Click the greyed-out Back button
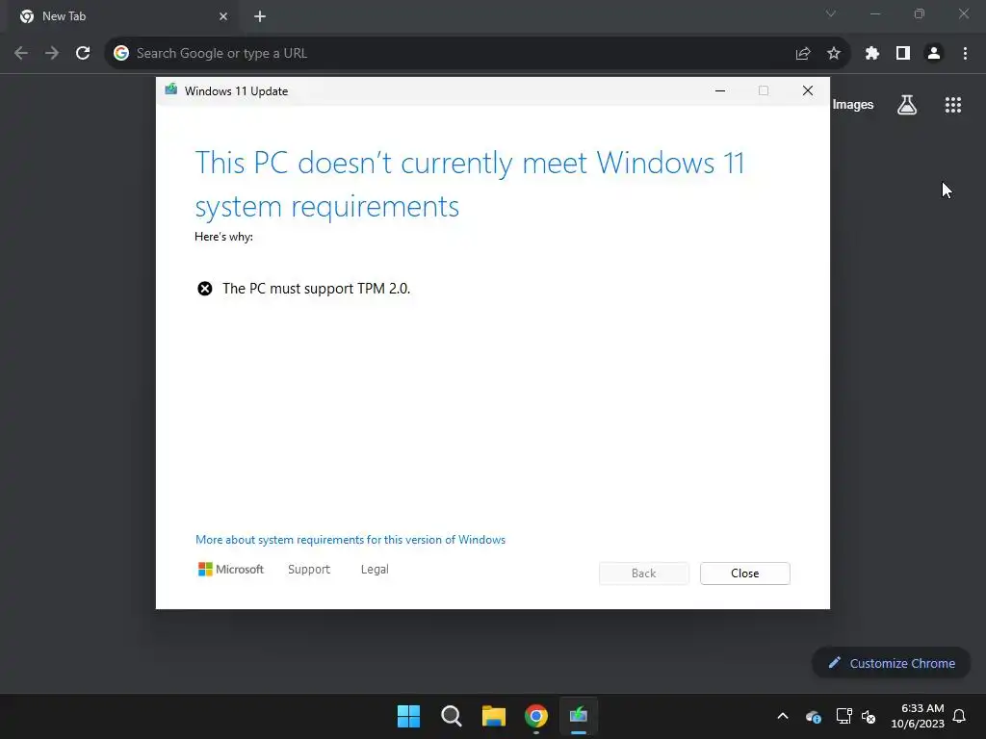The width and height of the screenshot is (986, 739). point(643,573)
